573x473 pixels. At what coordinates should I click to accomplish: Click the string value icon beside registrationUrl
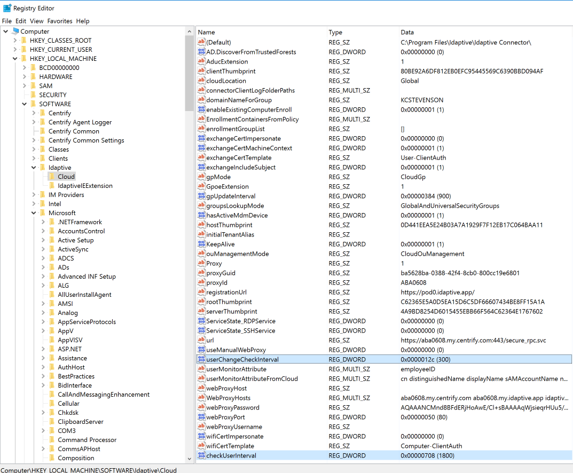(202, 292)
